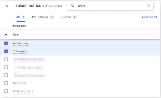Tick the third blurred metric checkbox
Viewport: 161px width, 98px height.
point(6,75)
